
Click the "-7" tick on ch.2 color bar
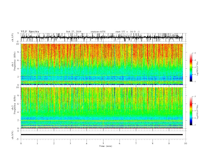[x=194, y=125]
